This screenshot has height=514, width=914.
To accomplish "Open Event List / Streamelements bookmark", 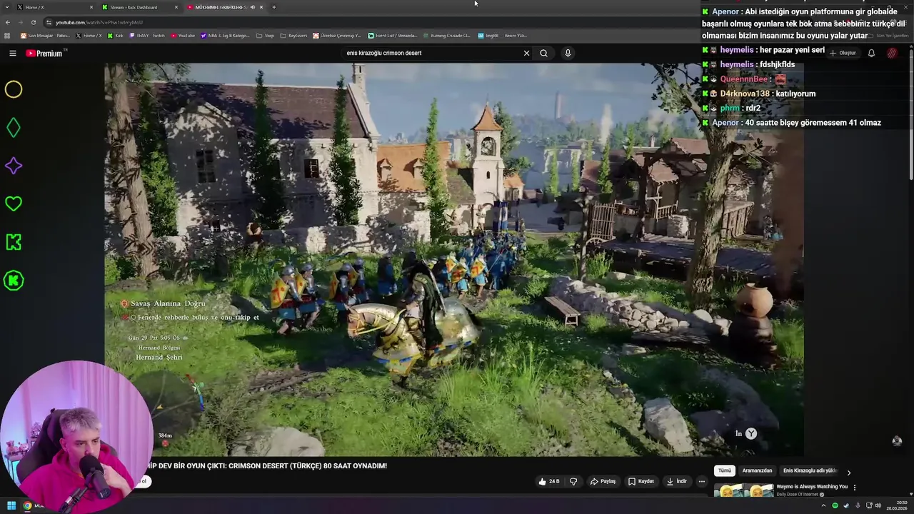I will pos(393,35).
